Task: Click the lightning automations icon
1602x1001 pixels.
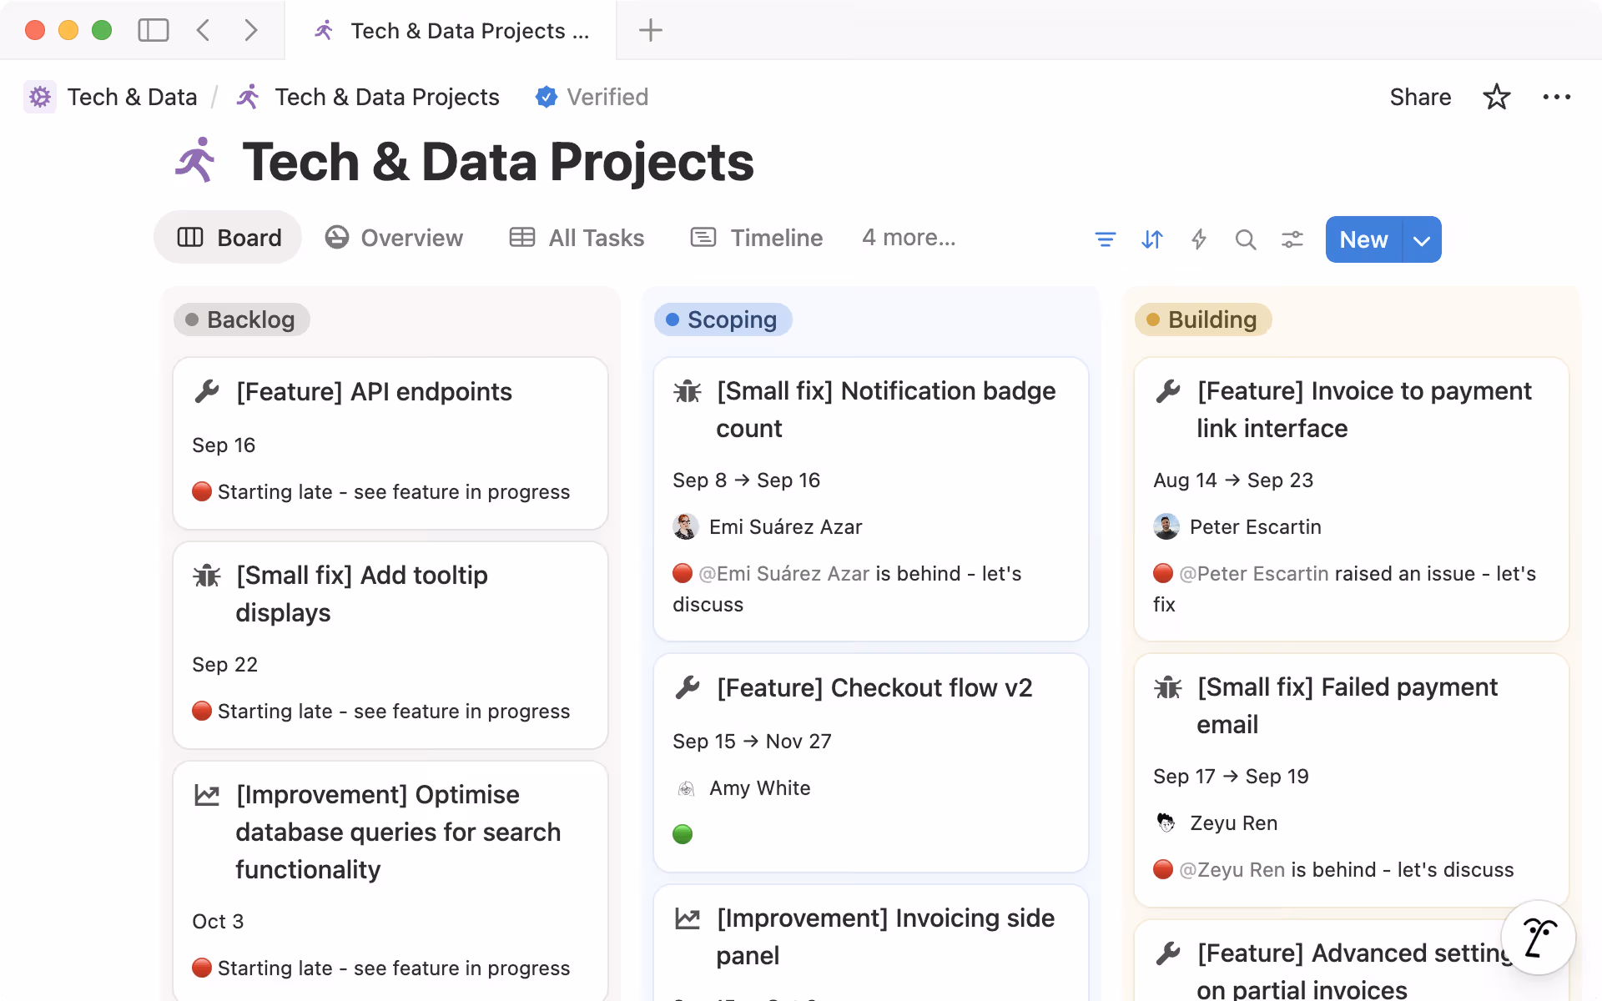Action: tap(1198, 239)
